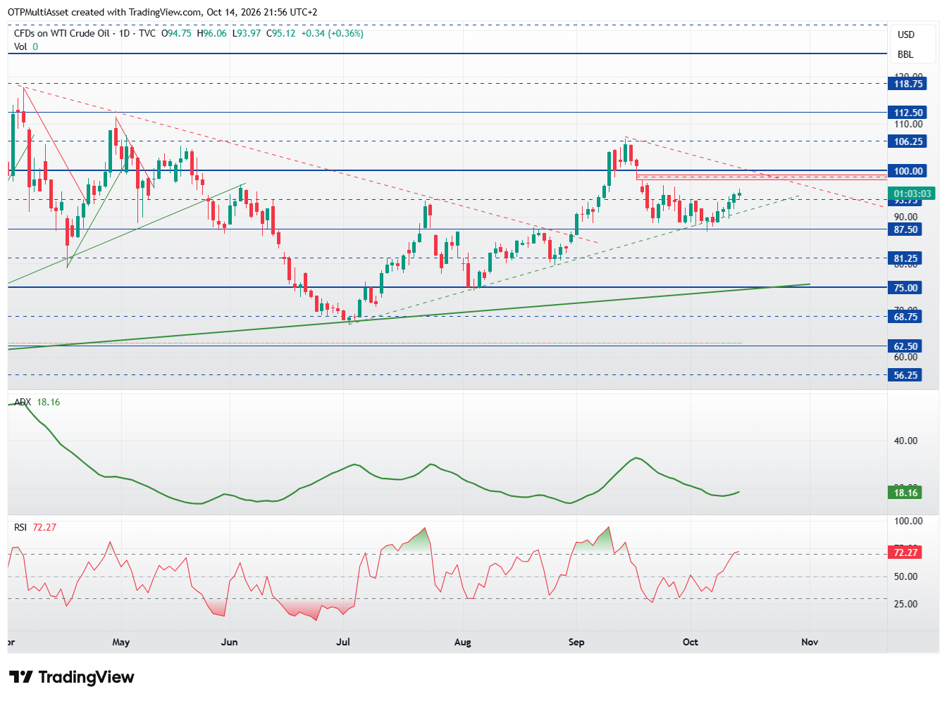
Task: Click the low price L93.97 value
Action: 246,33
